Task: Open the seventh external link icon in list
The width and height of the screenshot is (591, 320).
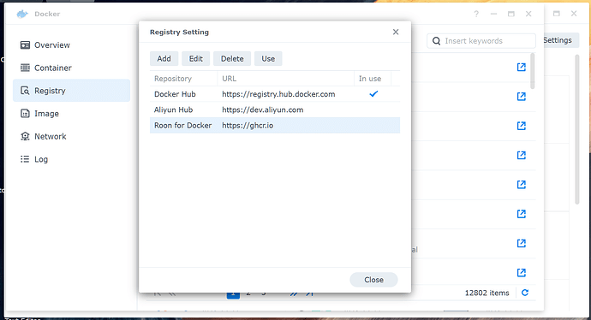Action: point(522,243)
